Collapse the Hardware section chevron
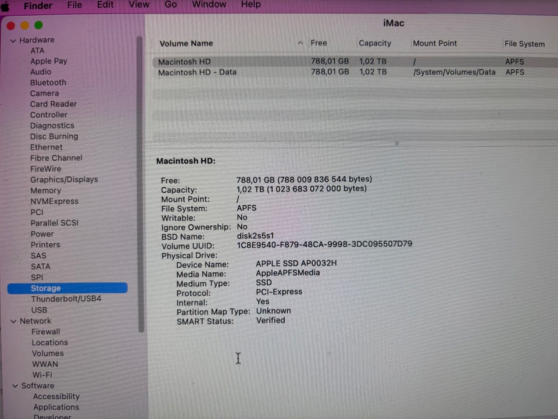The height and width of the screenshot is (419, 558). [x=13, y=41]
